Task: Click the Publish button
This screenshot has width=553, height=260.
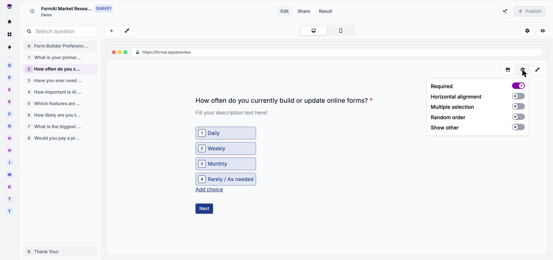Action: [x=530, y=11]
